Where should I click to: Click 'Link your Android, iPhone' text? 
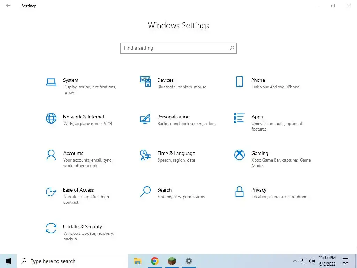tap(275, 87)
